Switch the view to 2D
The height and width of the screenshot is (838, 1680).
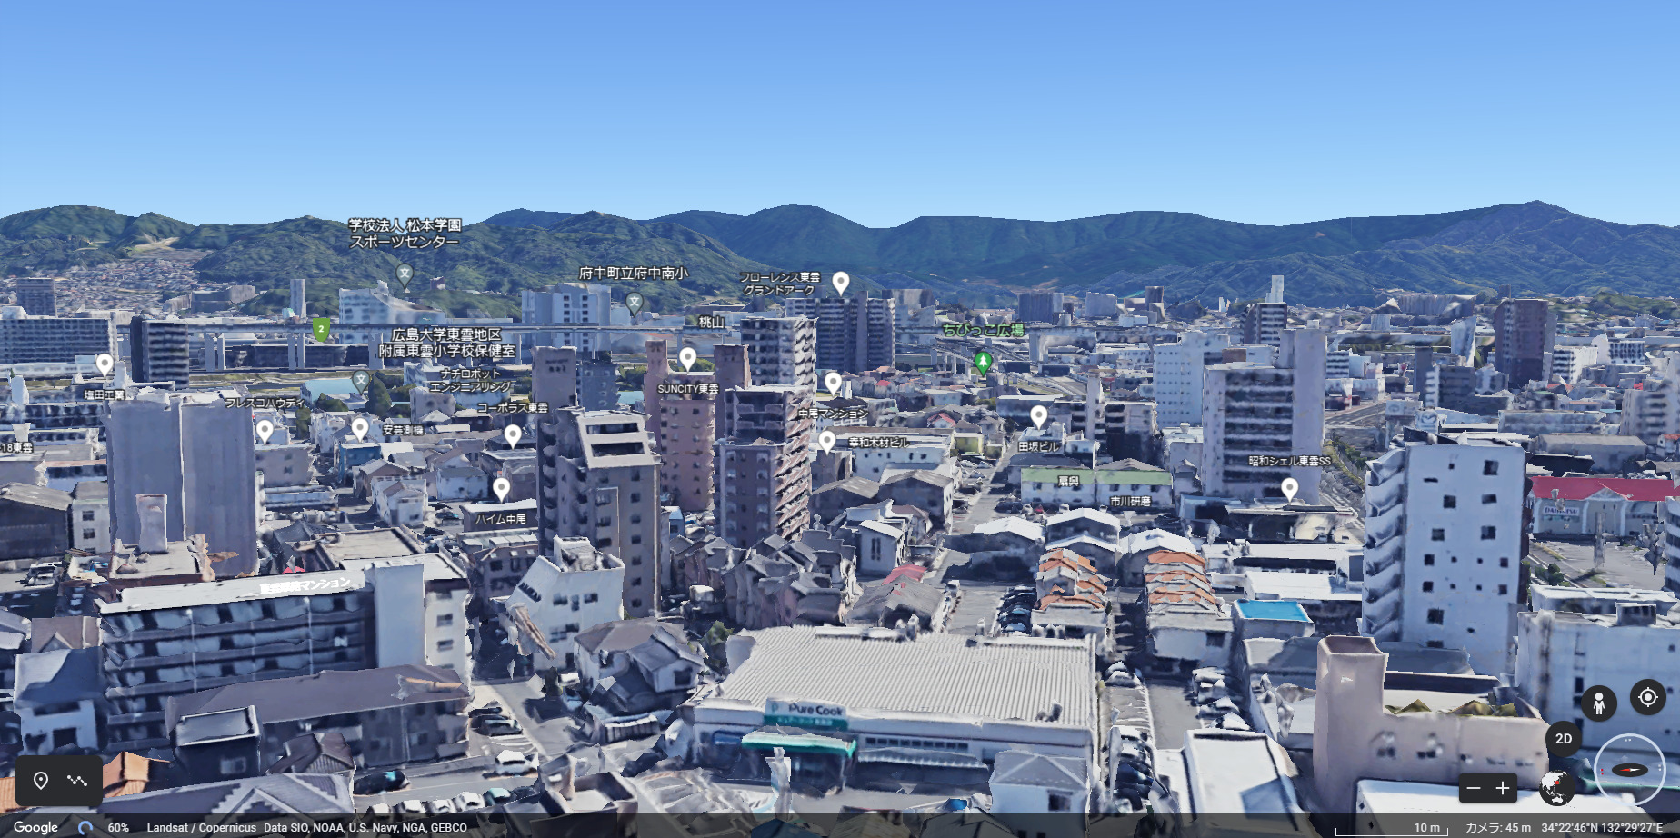(x=1563, y=739)
